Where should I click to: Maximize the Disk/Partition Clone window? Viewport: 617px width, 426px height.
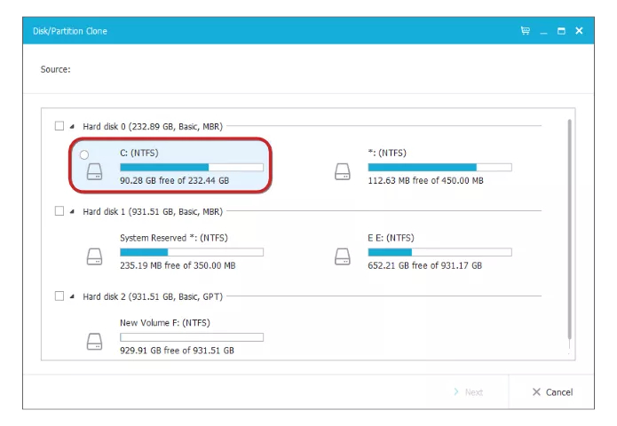click(561, 31)
